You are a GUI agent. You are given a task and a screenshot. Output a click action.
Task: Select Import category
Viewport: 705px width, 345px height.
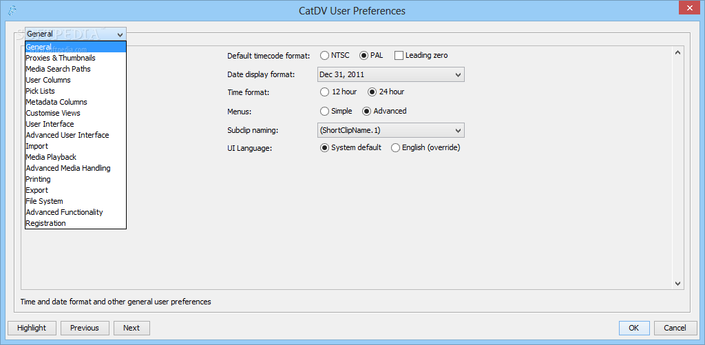coord(76,146)
